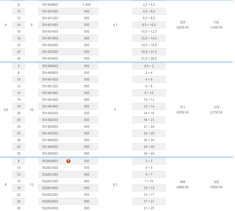Open product code 501403003

click(x=50, y=59)
